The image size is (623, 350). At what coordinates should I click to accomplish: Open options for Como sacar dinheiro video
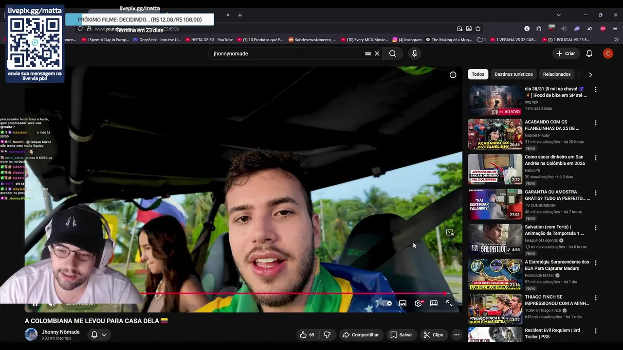pos(595,157)
